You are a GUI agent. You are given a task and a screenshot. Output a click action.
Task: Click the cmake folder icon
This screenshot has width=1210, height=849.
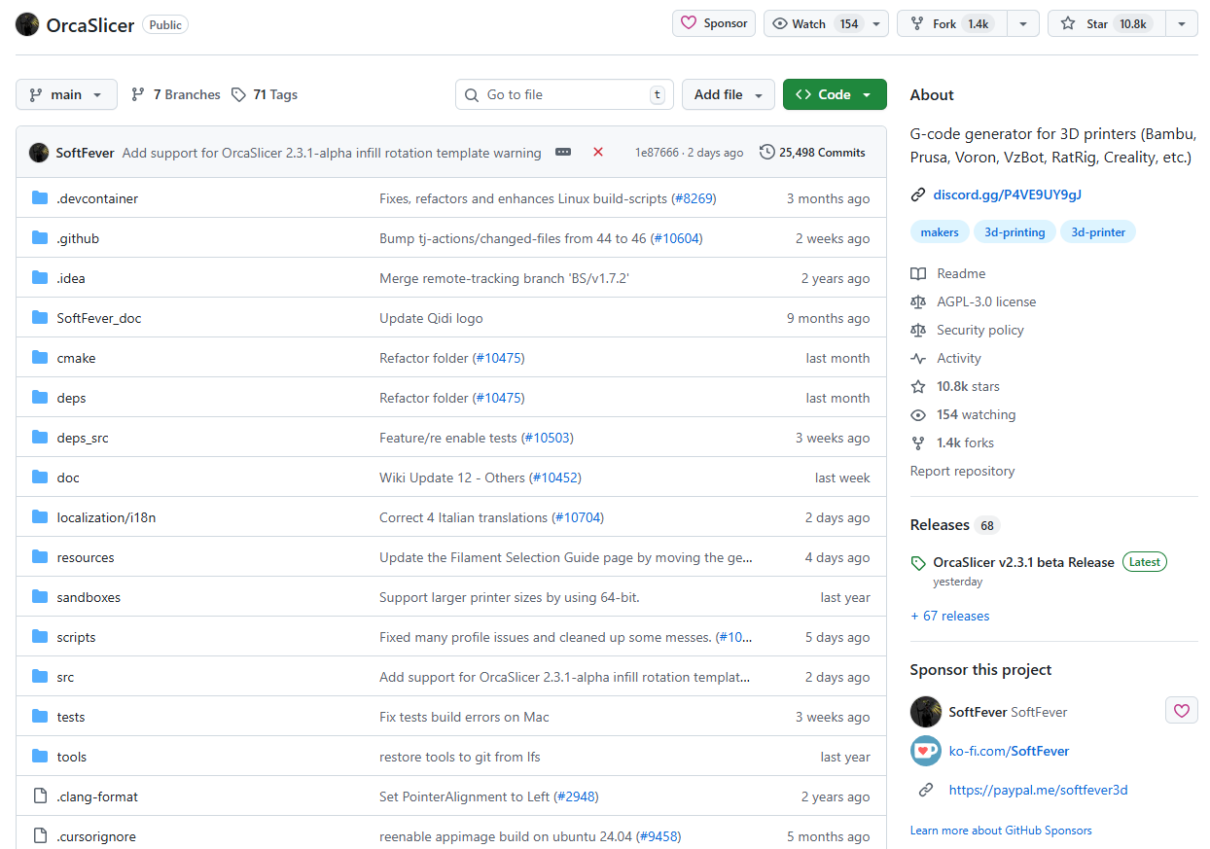40,358
